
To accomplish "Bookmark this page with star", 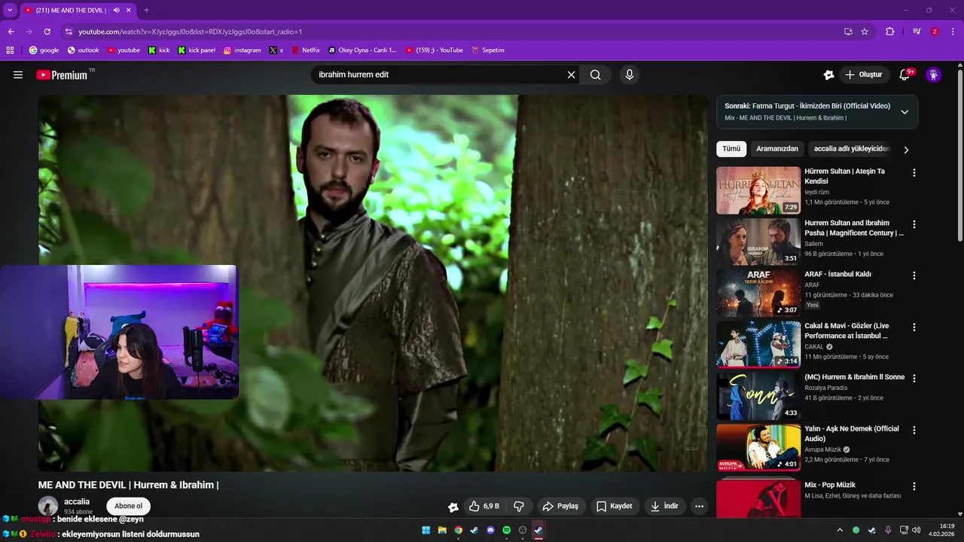I will pos(865,32).
